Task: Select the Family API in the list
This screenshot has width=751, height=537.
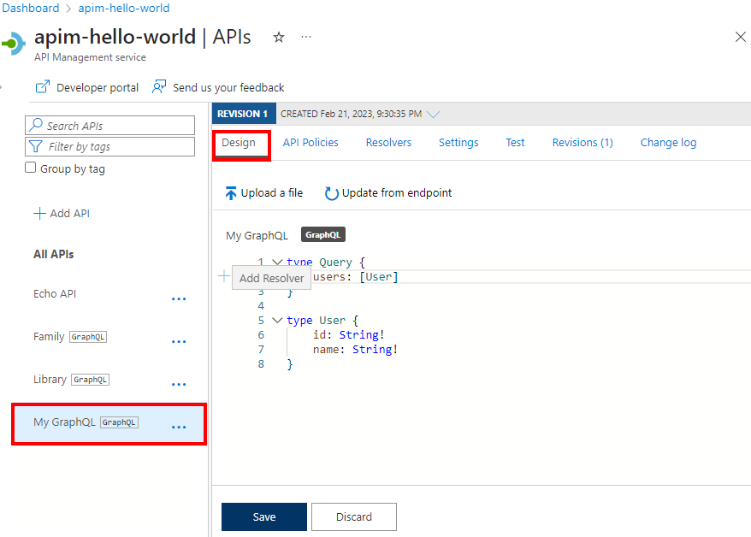Action: coord(49,337)
